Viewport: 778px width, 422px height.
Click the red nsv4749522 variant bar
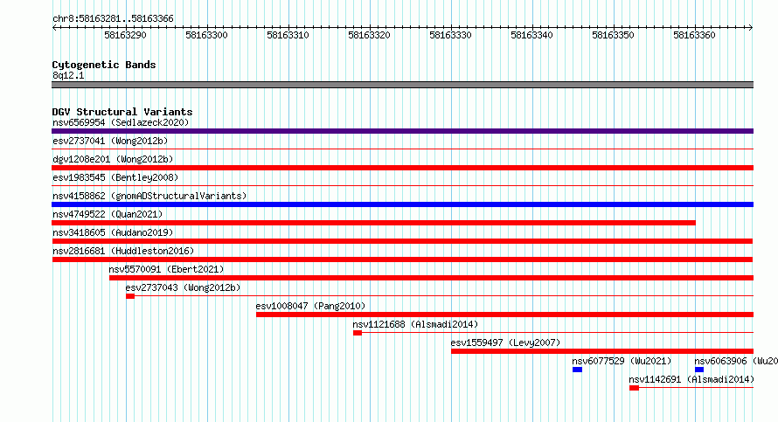(373, 223)
